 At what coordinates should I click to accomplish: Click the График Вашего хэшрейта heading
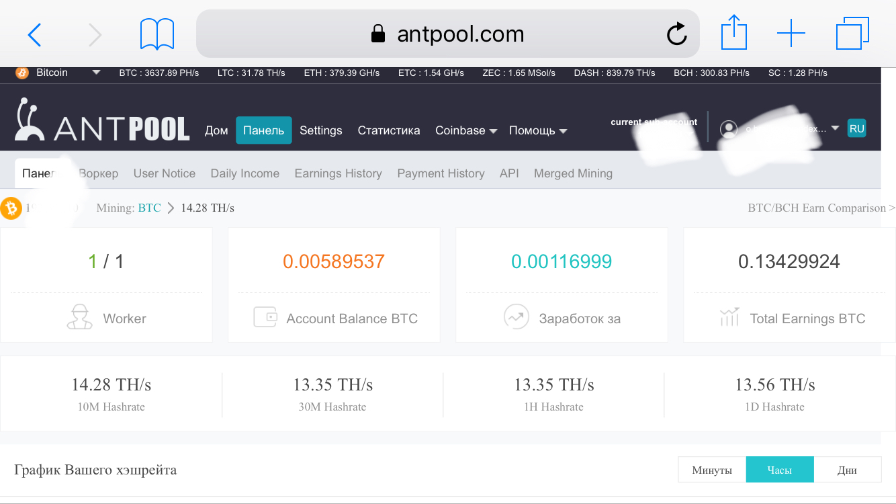(95, 470)
